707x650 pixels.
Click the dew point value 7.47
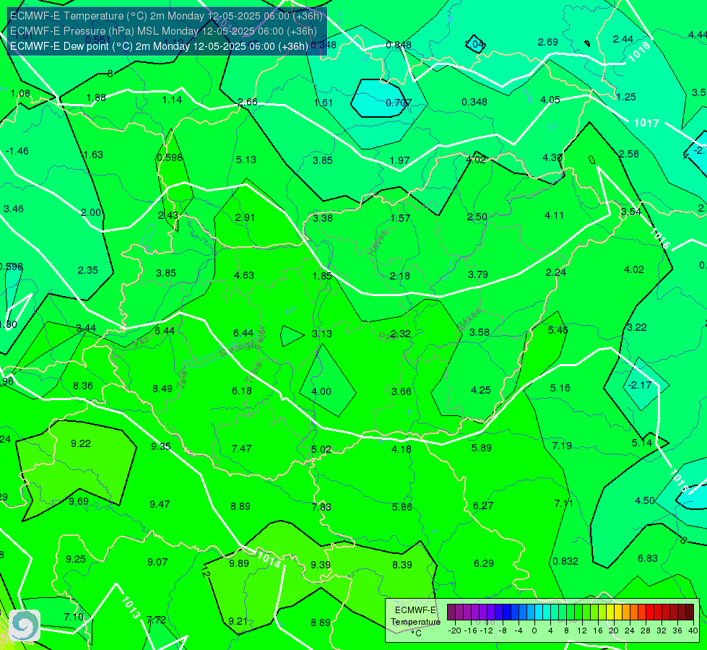pyautogui.click(x=241, y=448)
